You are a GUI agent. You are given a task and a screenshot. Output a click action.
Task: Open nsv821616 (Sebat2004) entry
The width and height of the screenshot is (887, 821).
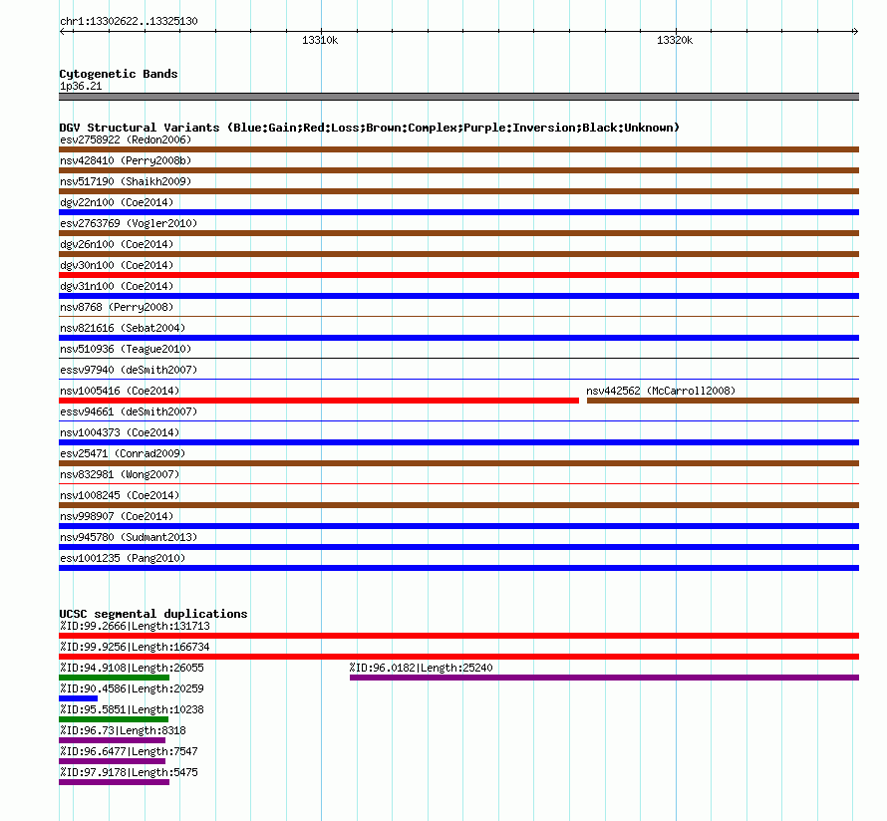(x=123, y=328)
